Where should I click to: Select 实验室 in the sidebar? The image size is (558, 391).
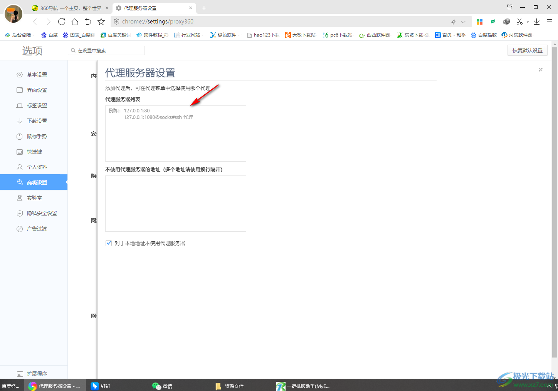click(34, 198)
